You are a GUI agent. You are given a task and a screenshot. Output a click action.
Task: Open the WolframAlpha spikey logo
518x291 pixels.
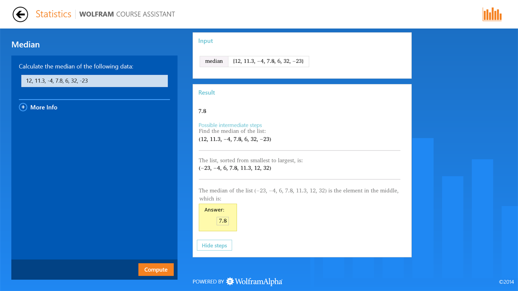(x=230, y=281)
